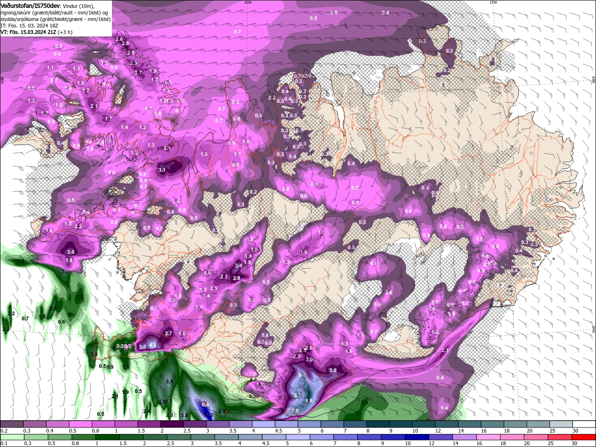Select the 'Vindur (10m)' label in the header
Screen dimensions: 596x447
78,5
